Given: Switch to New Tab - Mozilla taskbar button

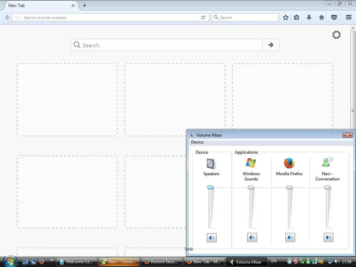Looking at the screenshot, I should pyautogui.click(x=204, y=262).
